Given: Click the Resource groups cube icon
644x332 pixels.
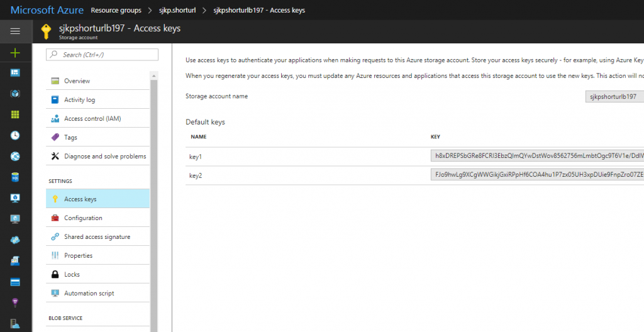Looking at the screenshot, I should click(x=15, y=94).
